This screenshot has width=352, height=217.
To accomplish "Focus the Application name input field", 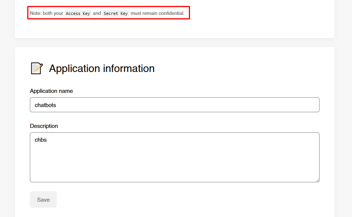I will (174, 105).
